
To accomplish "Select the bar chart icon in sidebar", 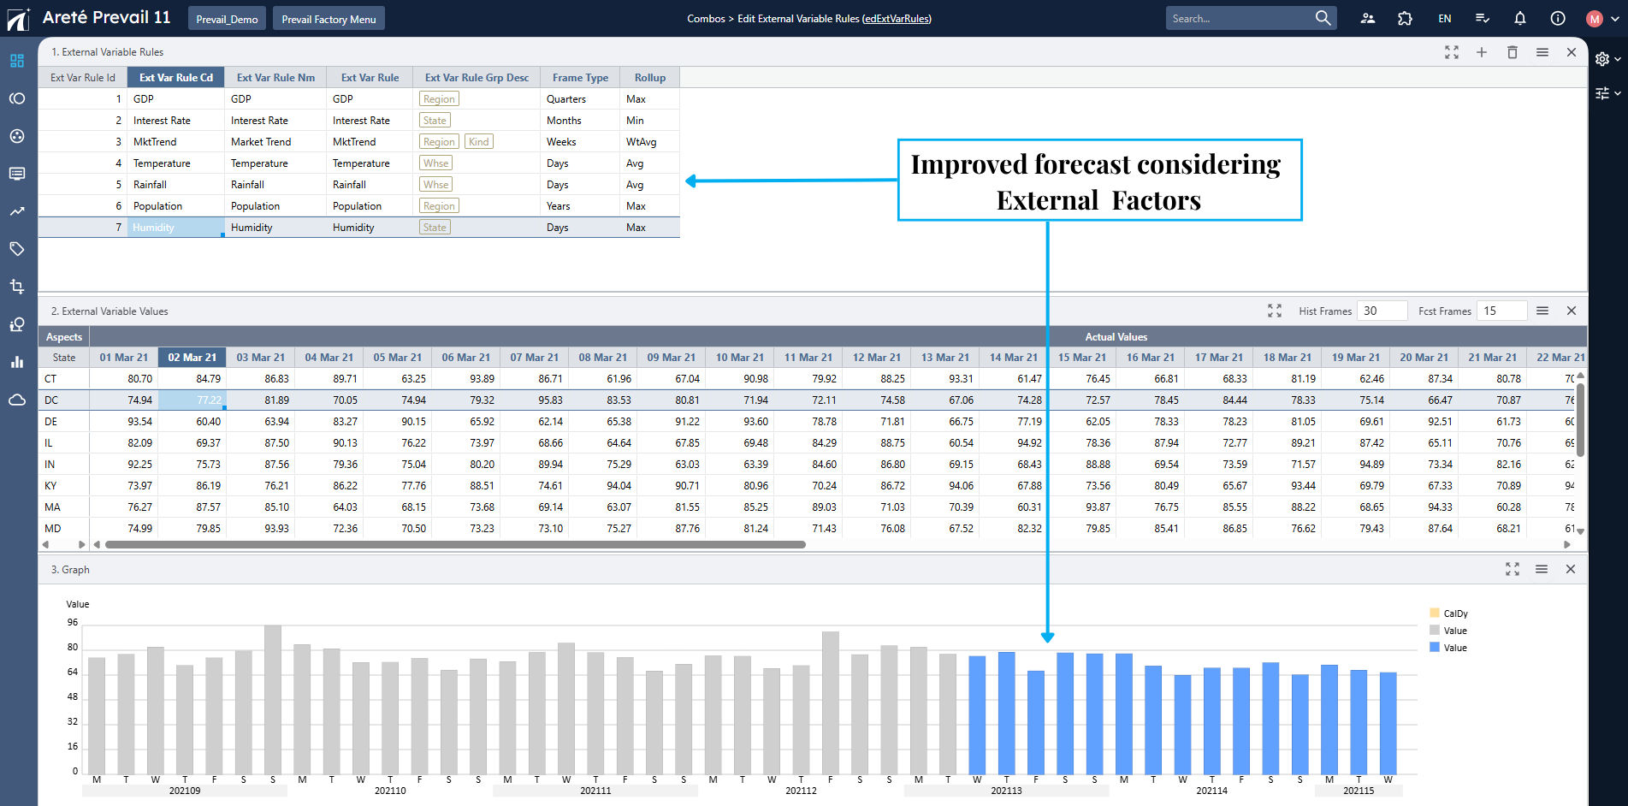I will [x=17, y=362].
